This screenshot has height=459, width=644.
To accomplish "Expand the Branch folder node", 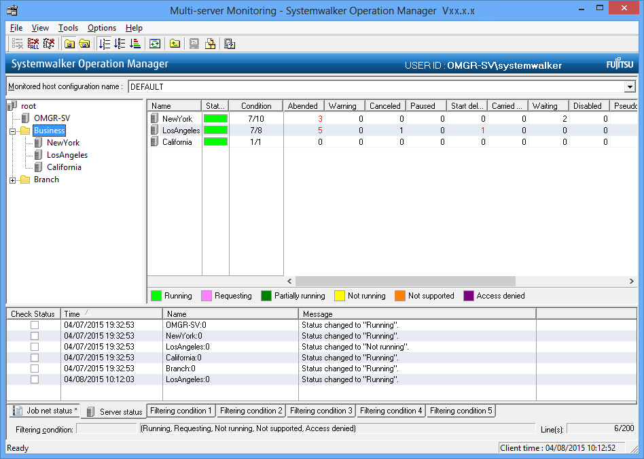I will click(x=13, y=180).
